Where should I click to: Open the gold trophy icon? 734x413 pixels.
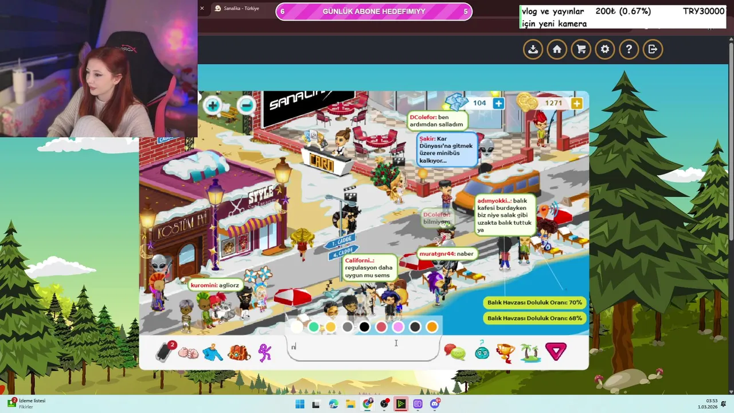point(505,352)
